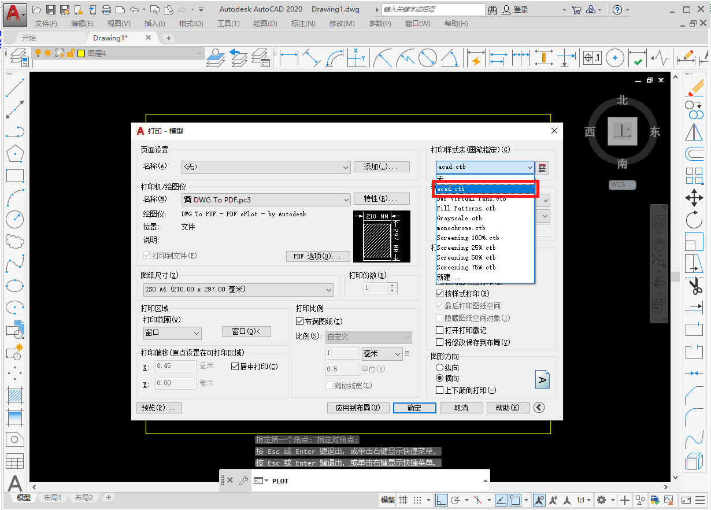Click the 预览(P)... button
Viewport: 711px width, 510px height.
coord(159,408)
